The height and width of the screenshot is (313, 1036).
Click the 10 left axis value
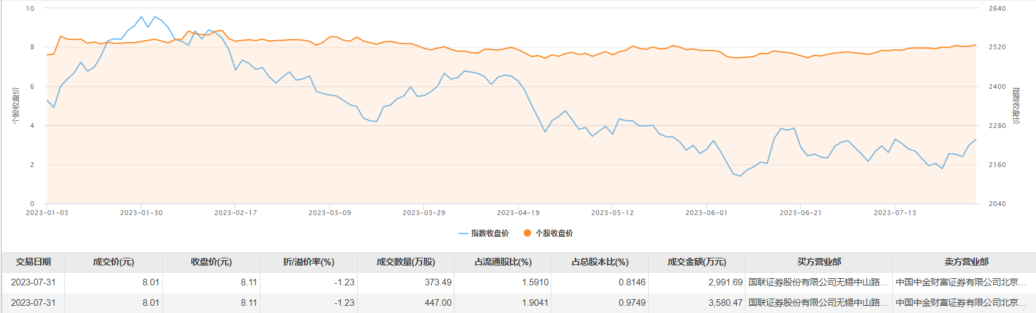[30, 8]
